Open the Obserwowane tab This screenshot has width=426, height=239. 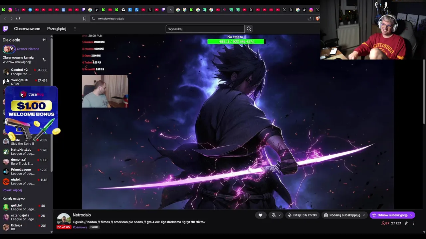pos(27,29)
